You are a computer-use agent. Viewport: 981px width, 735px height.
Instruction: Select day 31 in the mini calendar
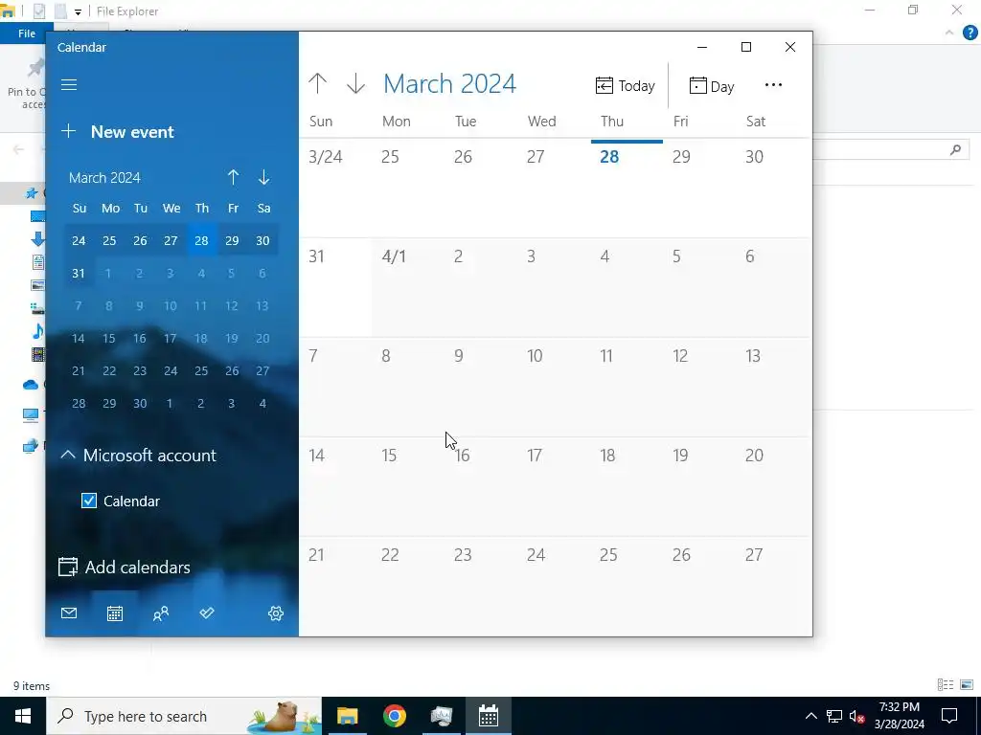click(79, 273)
